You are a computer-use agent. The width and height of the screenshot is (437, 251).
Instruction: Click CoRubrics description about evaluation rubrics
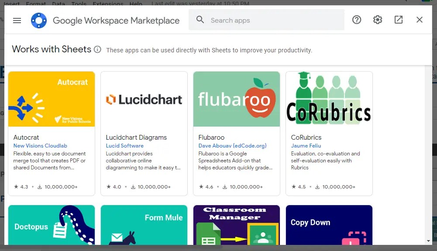tap(326, 161)
